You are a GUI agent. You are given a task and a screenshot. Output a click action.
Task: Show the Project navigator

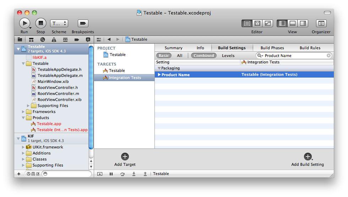click(x=20, y=40)
